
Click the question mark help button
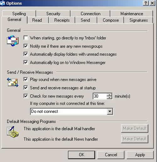pos(146,3)
